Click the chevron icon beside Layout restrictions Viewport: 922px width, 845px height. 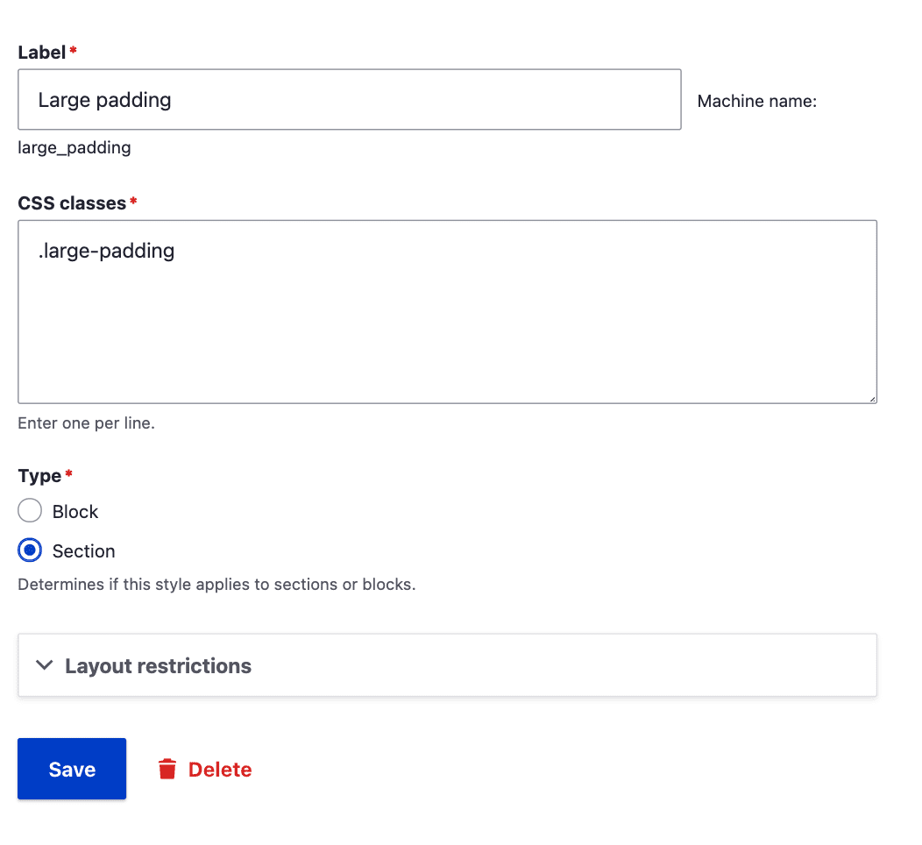[45, 666]
